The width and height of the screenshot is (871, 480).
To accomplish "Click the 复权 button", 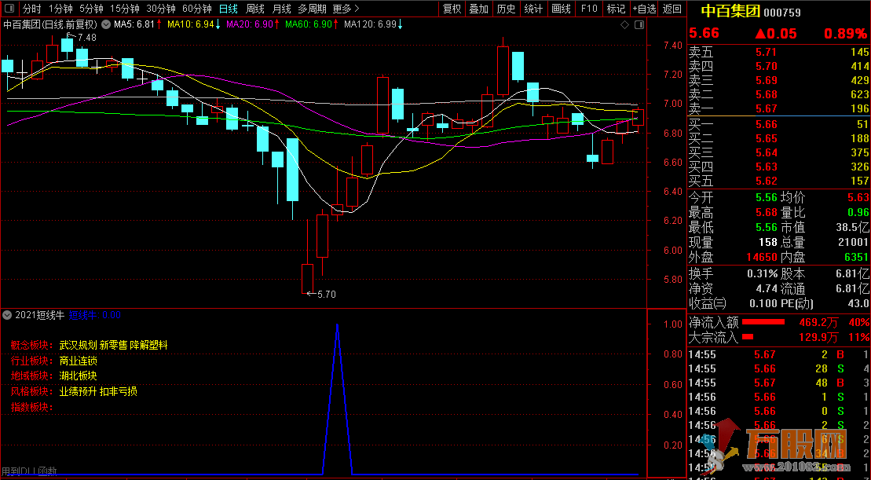I will [x=452, y=9].
